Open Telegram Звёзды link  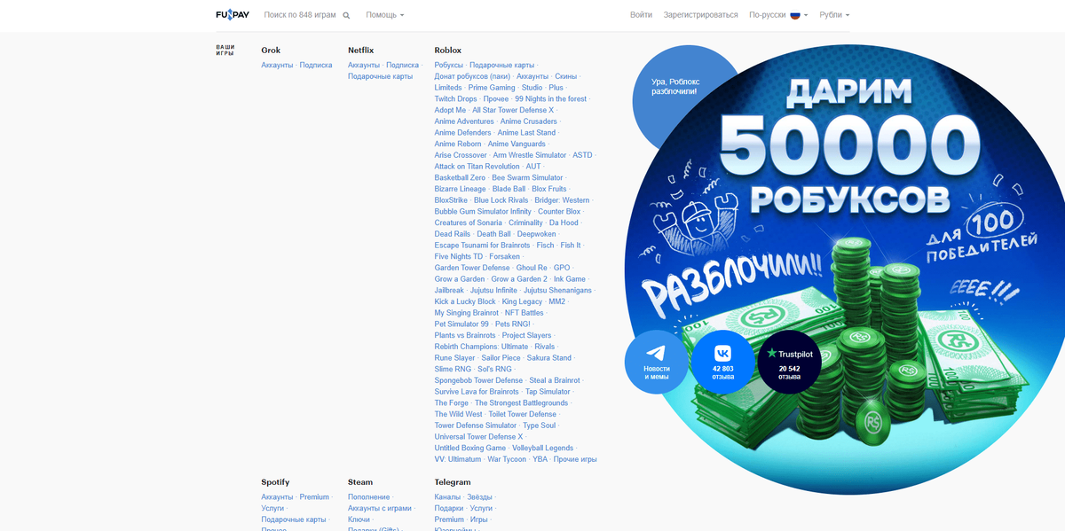[x=479, y=497]
